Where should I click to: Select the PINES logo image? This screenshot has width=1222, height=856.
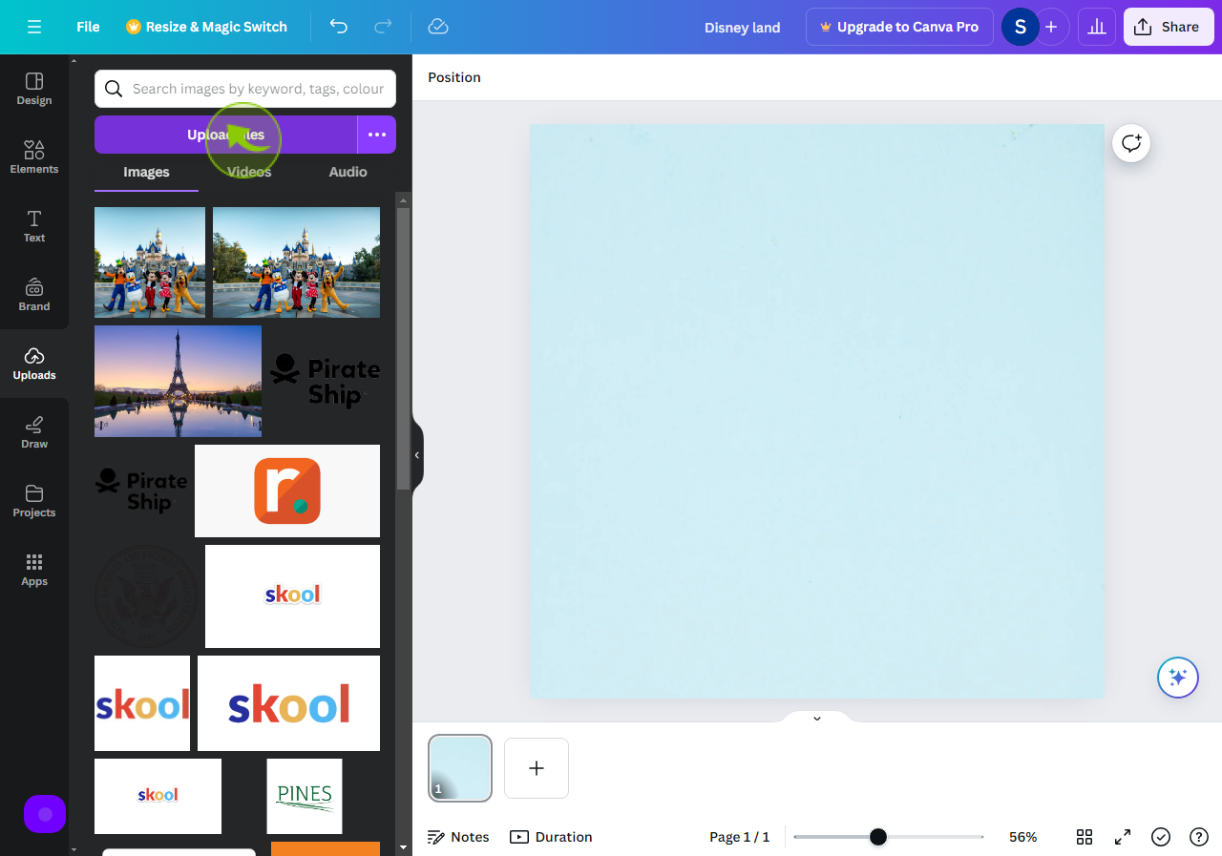click(x=305, y=796)
